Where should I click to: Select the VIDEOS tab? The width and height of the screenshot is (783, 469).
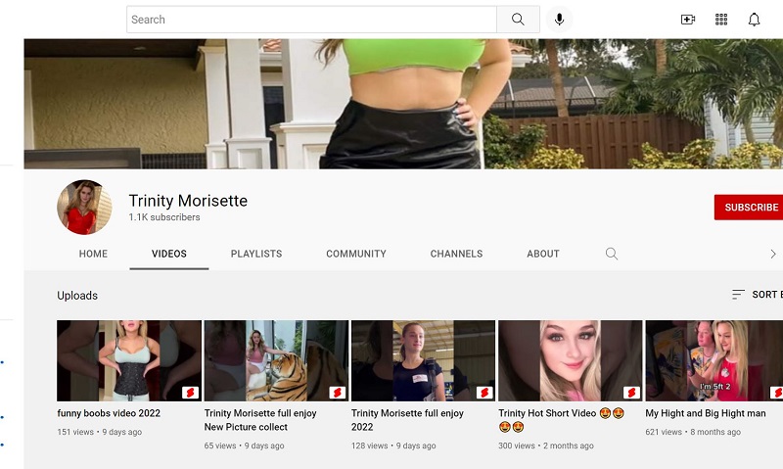tap(168, 254)
